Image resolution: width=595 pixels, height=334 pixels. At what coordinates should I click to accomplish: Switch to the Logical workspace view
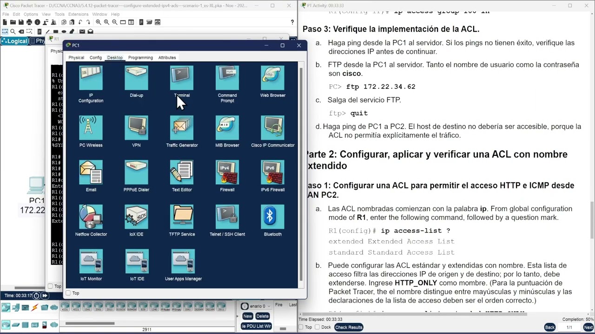coord(14,41)
